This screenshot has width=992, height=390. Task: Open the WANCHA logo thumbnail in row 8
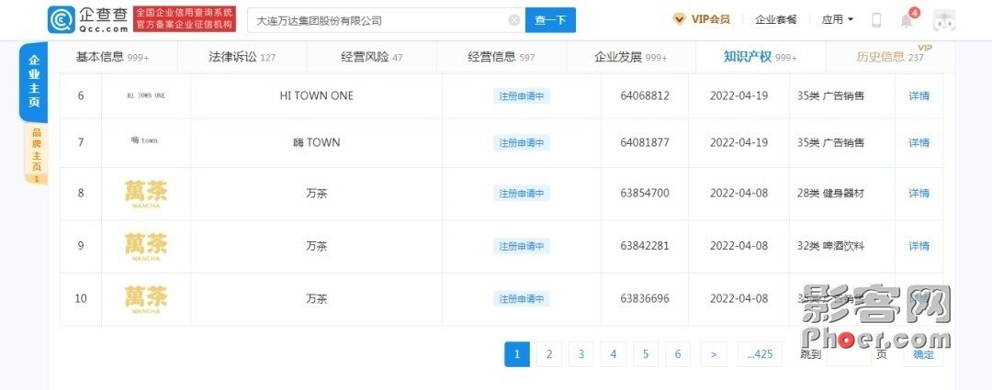pyautogui.click(x=146, y=194)
